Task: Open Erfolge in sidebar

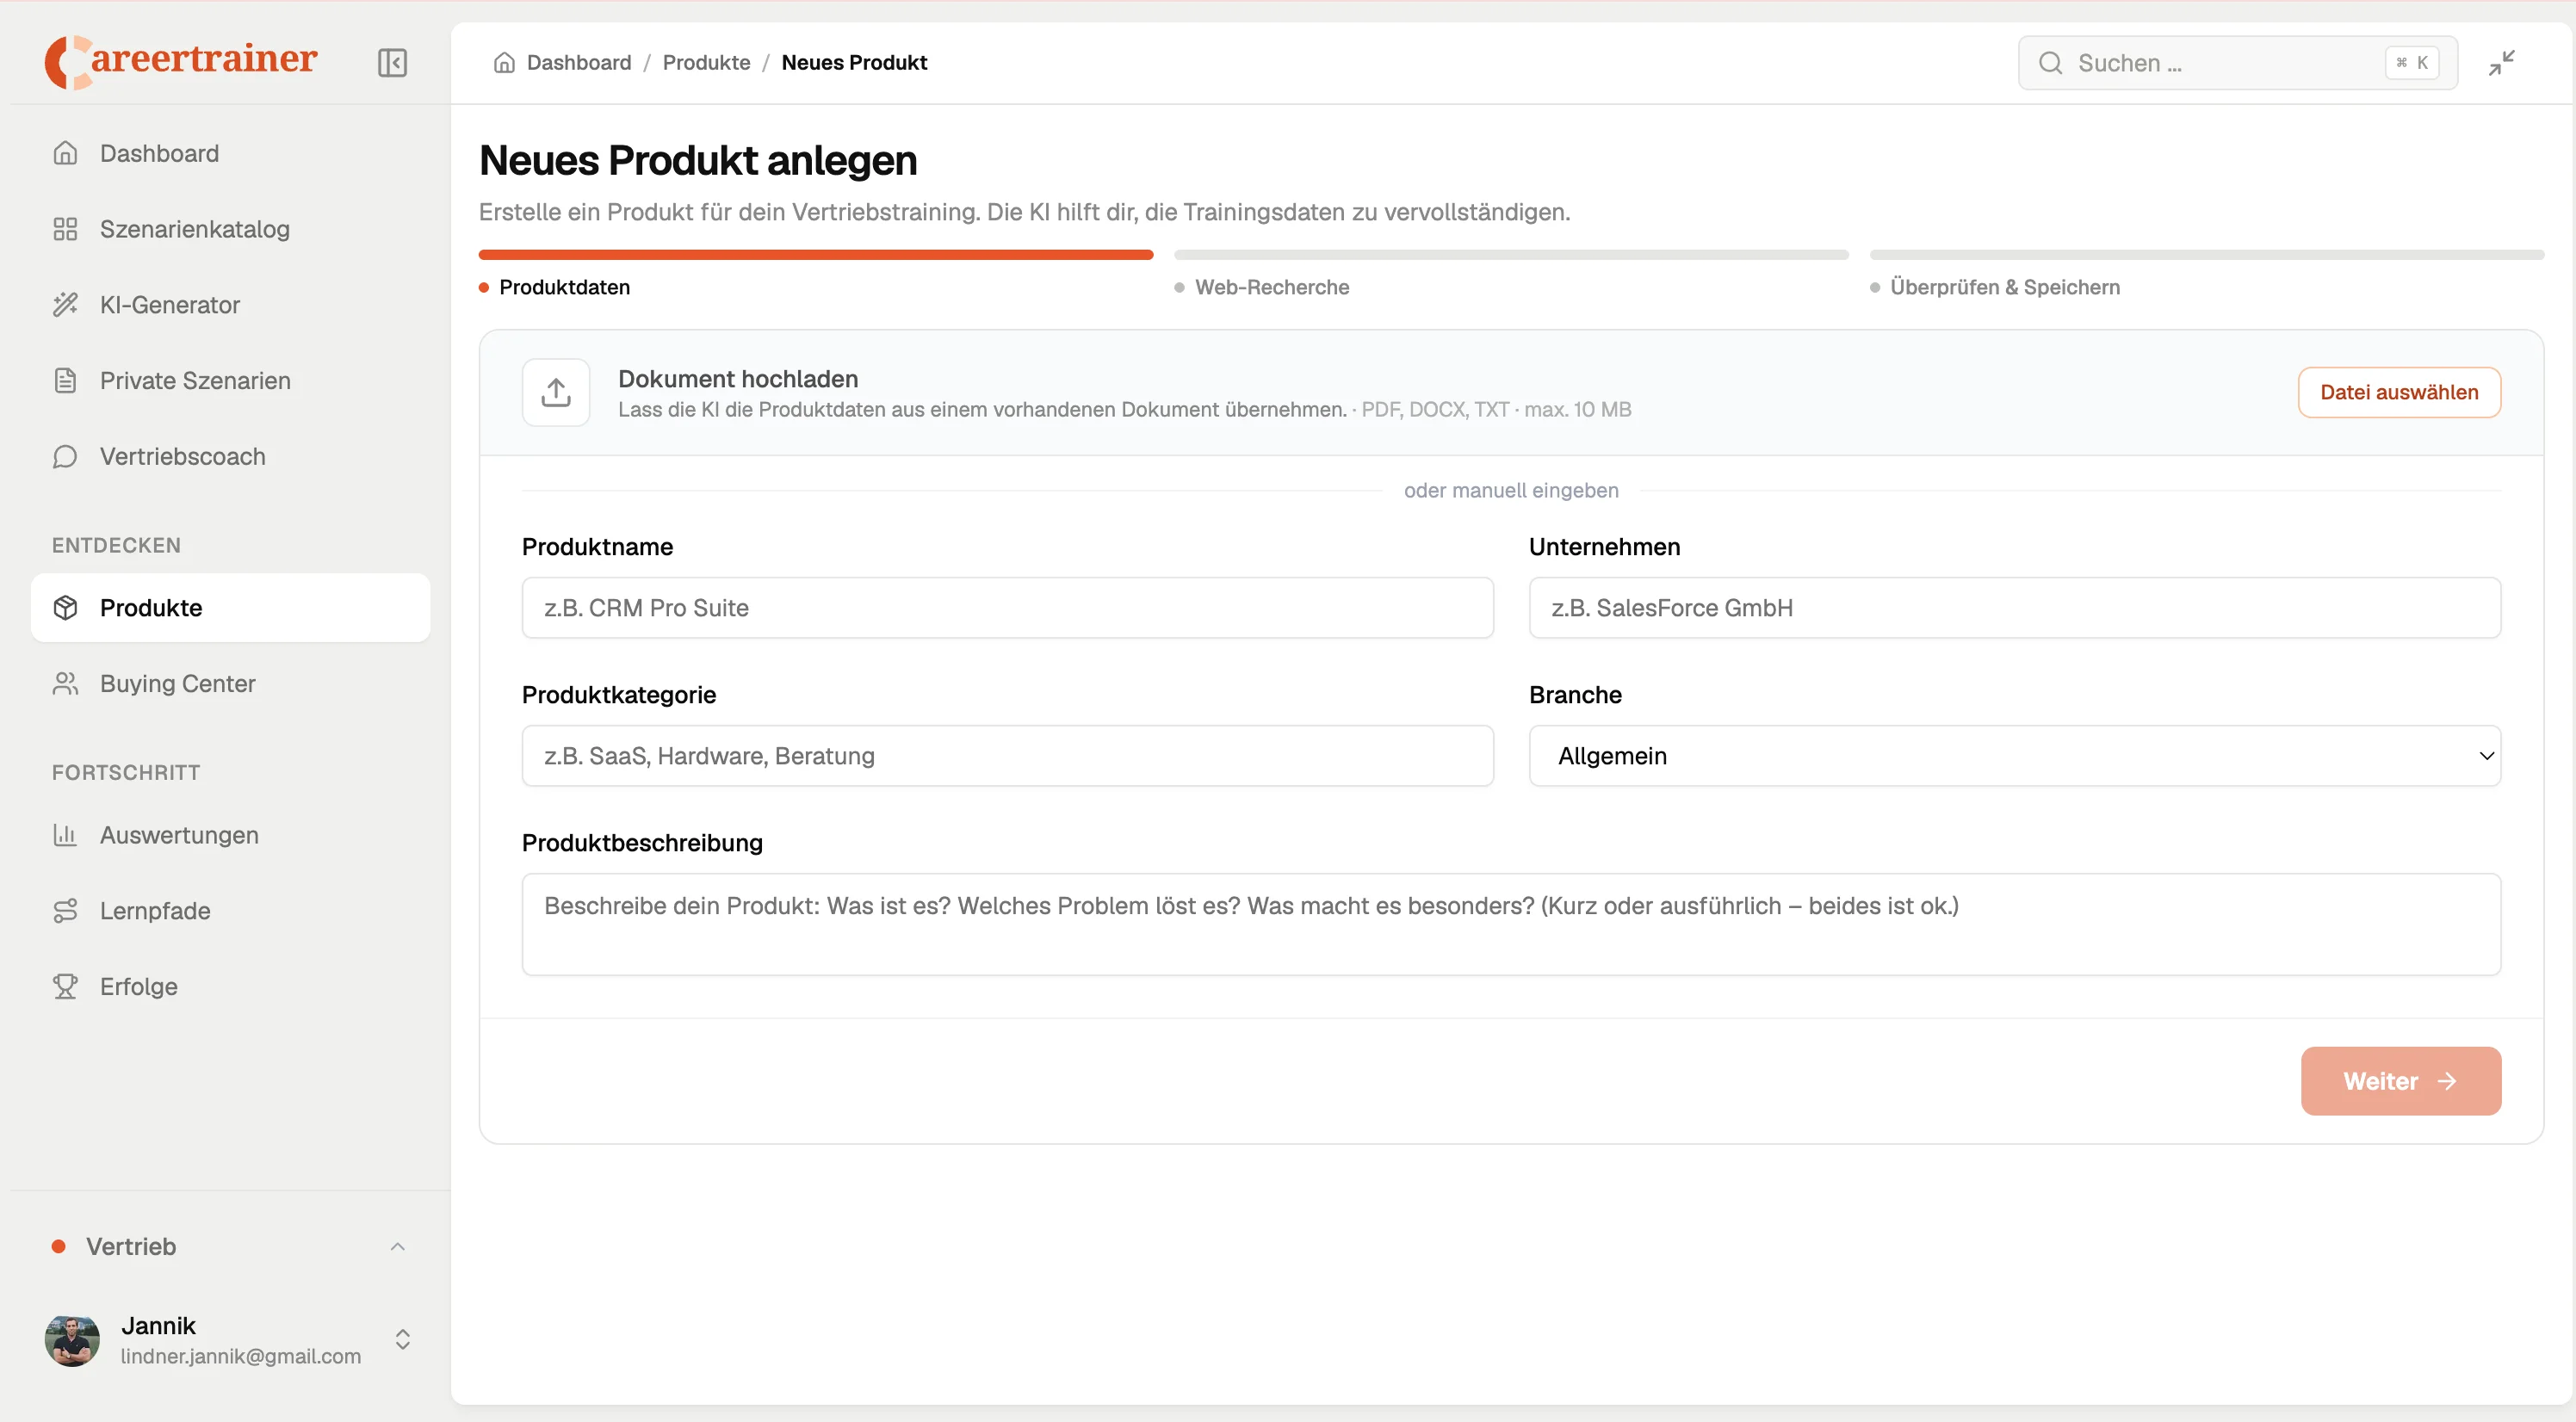Action: (x=230, y=987)
